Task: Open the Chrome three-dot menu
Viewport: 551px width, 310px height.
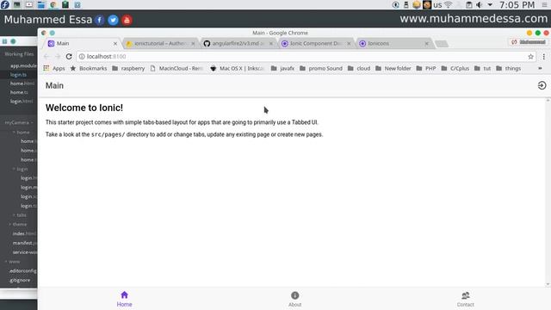Action: [x=543, y=56]
